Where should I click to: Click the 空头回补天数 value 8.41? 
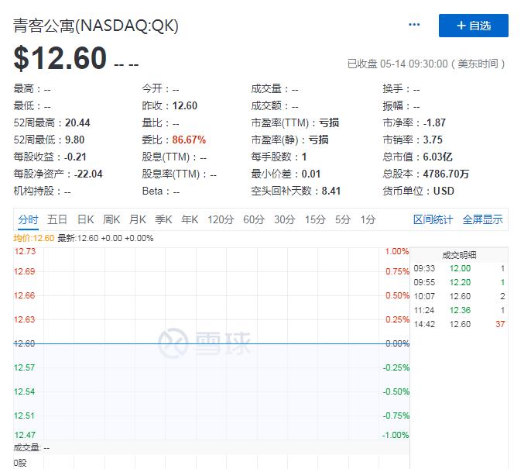[331, 191]
